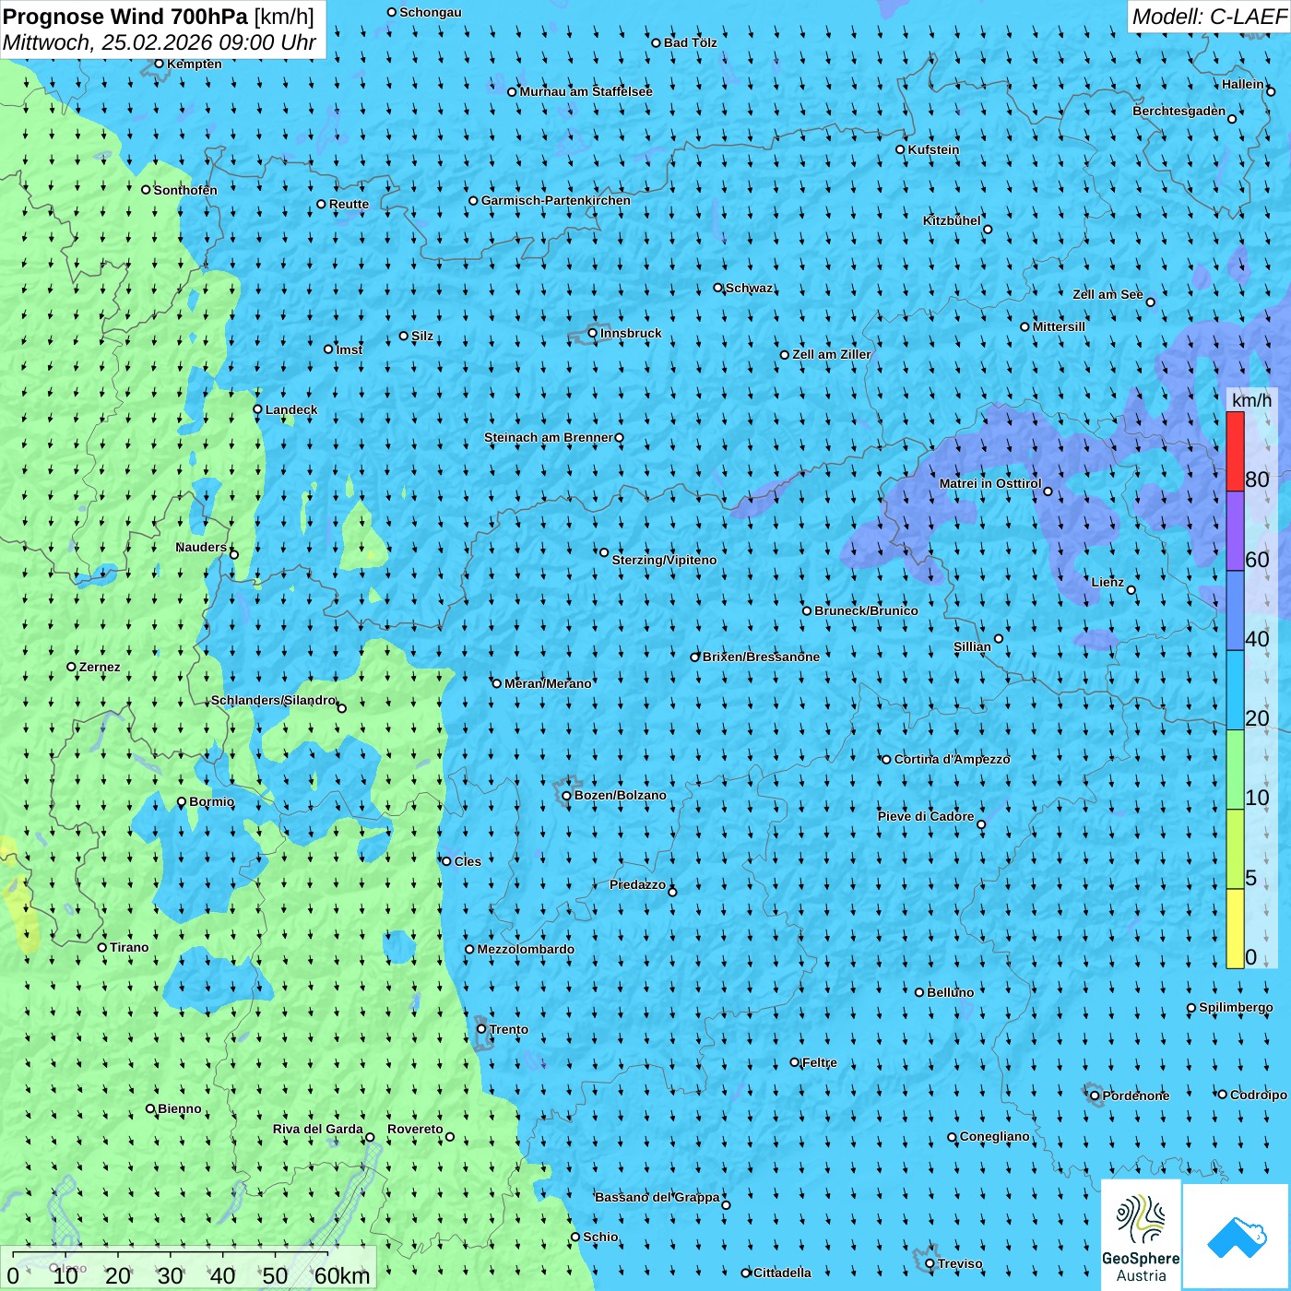
Task: Select the Berchtesgaden city label
Action: coord(1179,111)
